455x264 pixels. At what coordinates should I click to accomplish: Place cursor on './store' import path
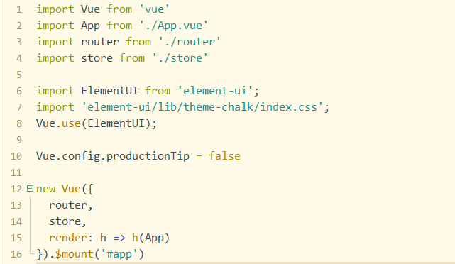(x=180, y=58)
